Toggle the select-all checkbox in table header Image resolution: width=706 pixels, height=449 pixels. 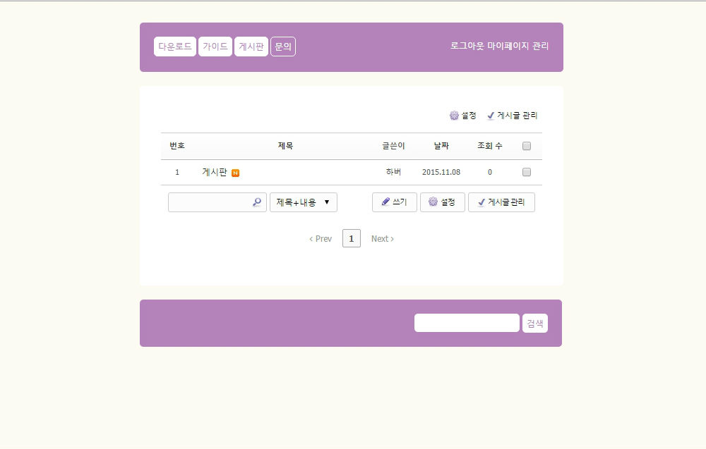[x=527, y=146]
